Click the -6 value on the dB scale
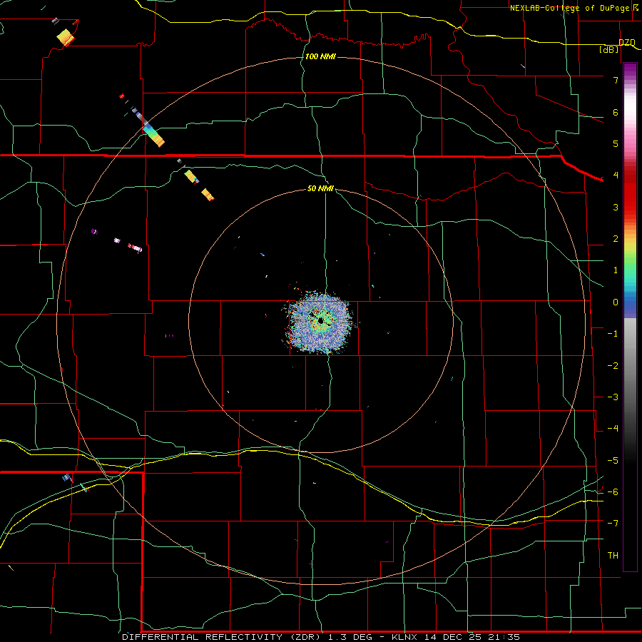Viewport: 642px width, 642px height. 613,492
